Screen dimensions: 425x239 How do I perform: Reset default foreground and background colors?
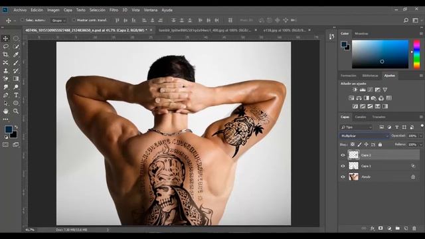tap(6, 137)
